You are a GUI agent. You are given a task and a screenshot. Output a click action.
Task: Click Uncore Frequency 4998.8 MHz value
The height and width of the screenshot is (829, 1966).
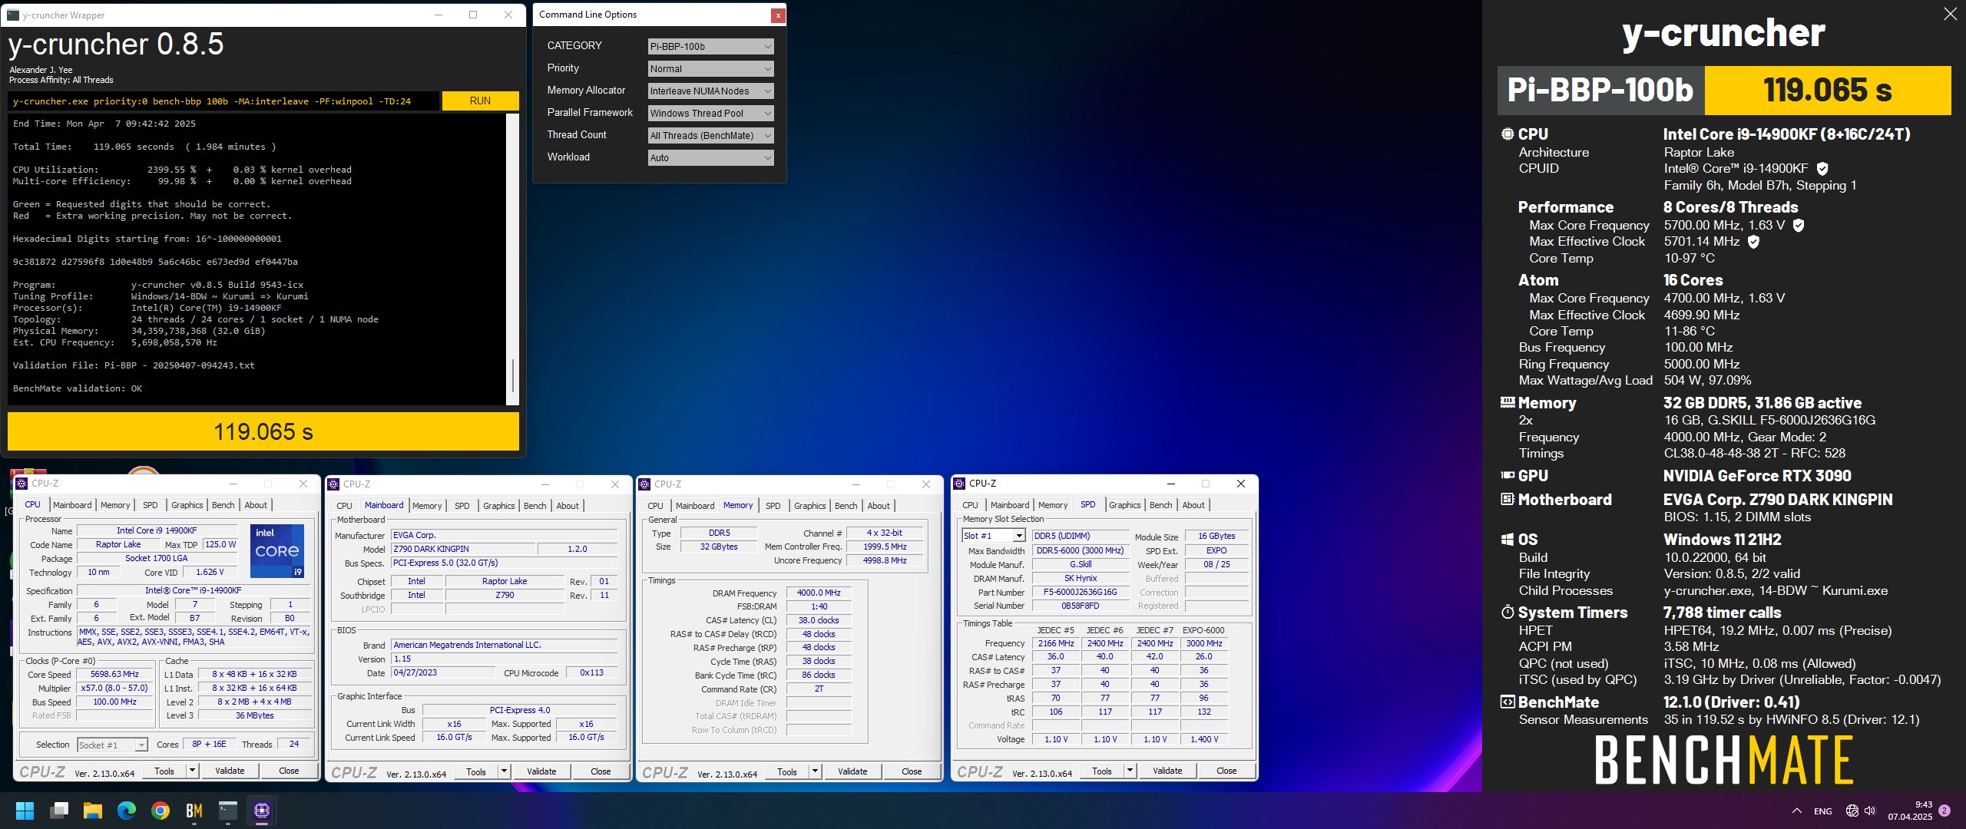885,560
